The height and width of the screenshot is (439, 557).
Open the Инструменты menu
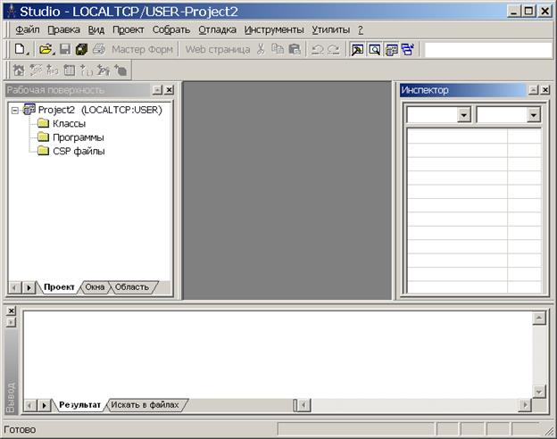274,29
